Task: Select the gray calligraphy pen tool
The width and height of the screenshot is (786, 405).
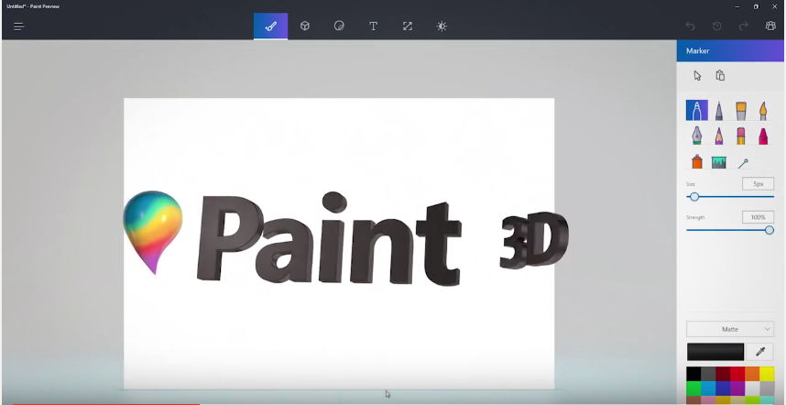Action: (x=719, y=110)
